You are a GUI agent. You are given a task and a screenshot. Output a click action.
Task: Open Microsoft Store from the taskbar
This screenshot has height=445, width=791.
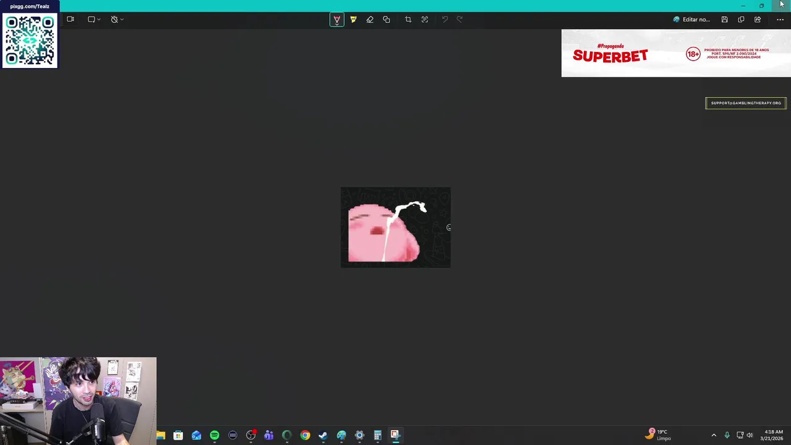click(178, 436)
